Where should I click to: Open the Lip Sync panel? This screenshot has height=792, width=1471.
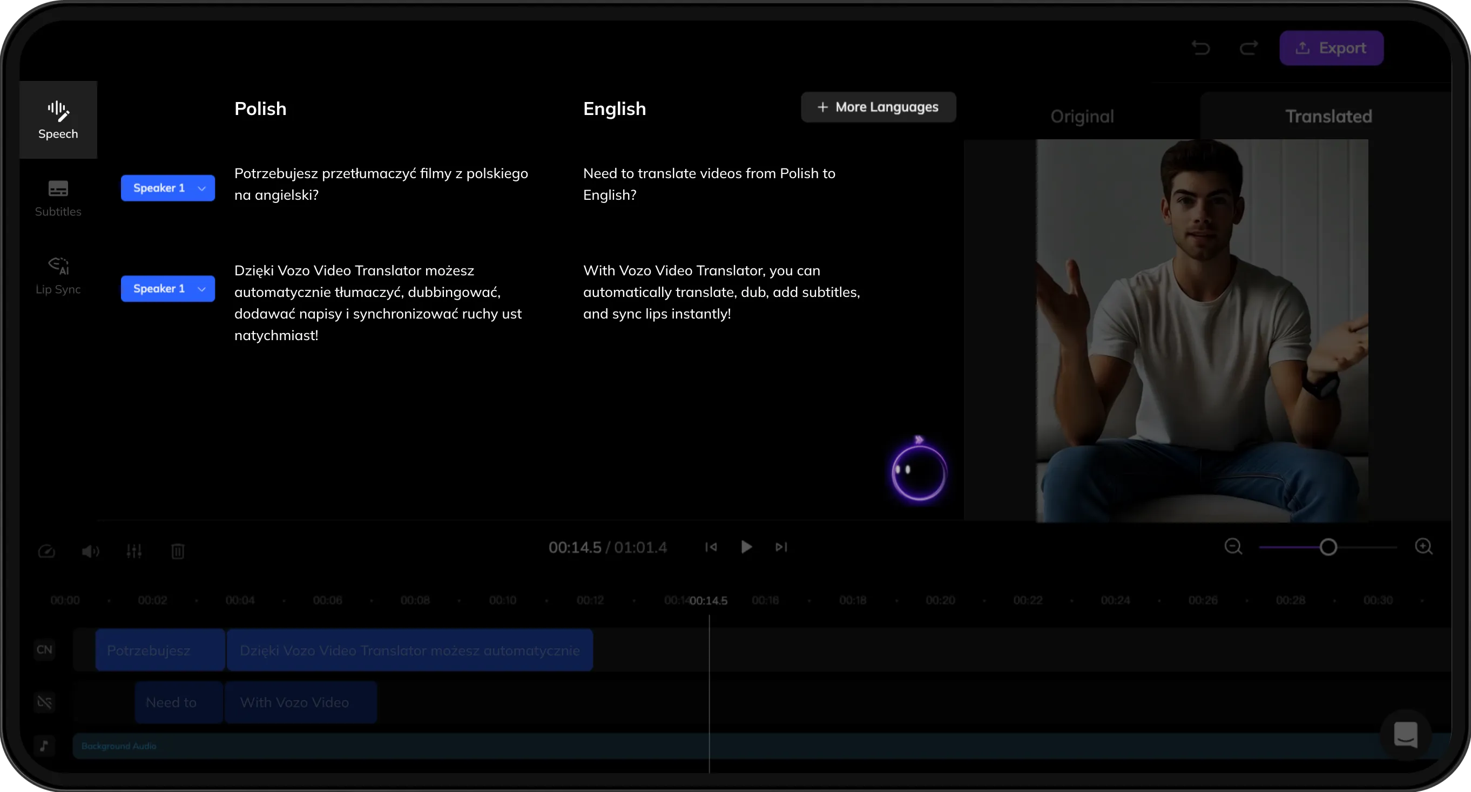click(x=58, y=276)
